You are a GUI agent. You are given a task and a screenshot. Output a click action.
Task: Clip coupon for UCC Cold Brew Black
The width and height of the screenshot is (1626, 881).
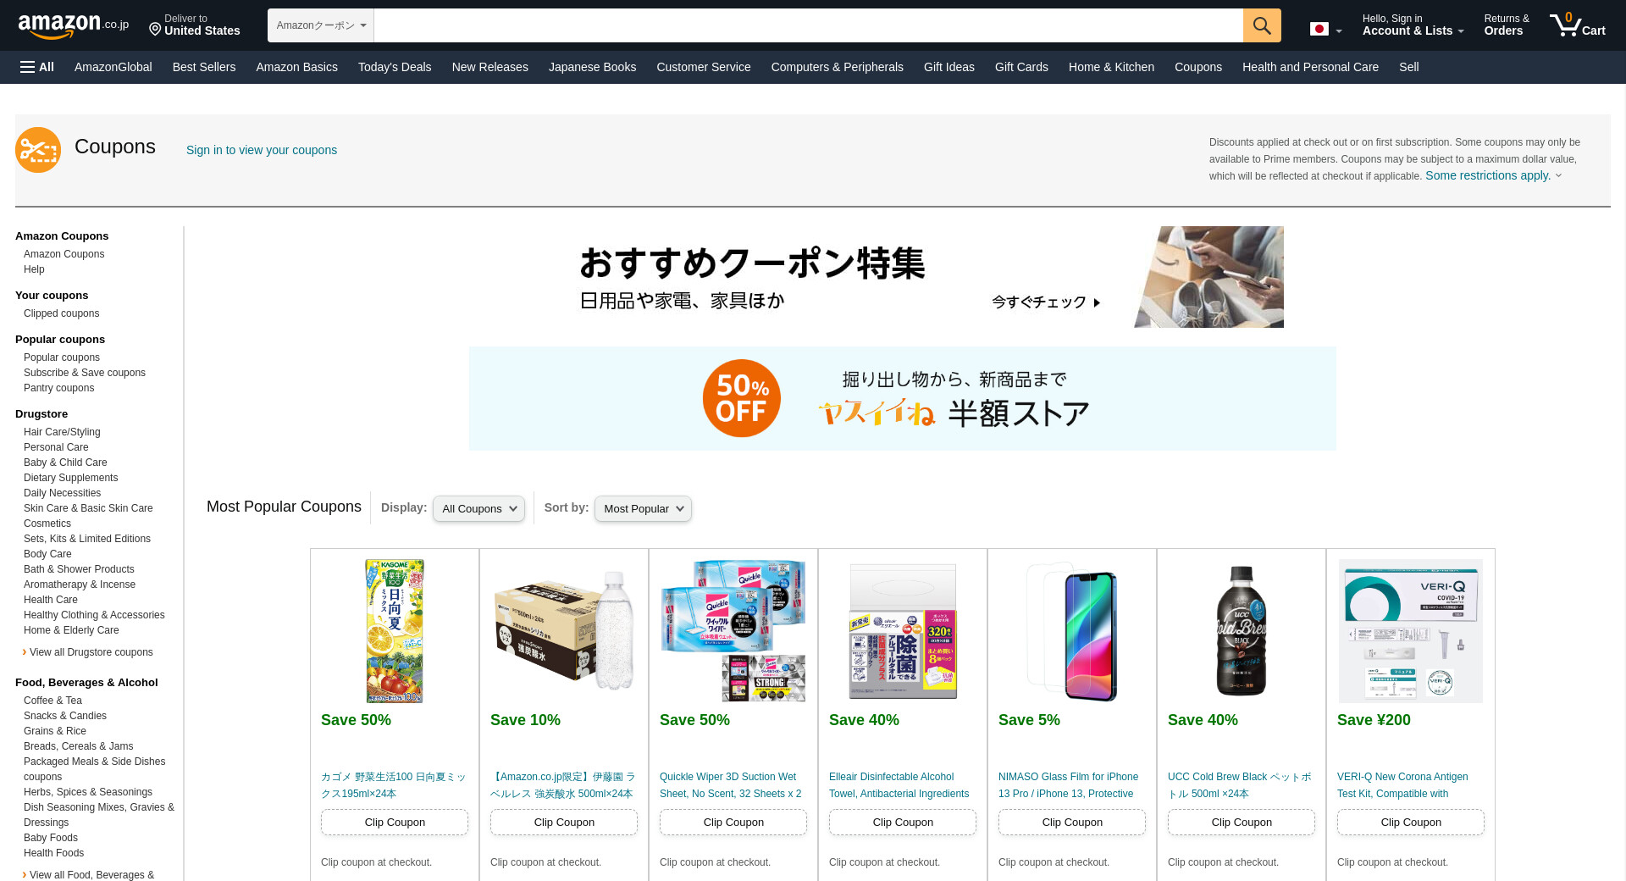[1242, 822]
